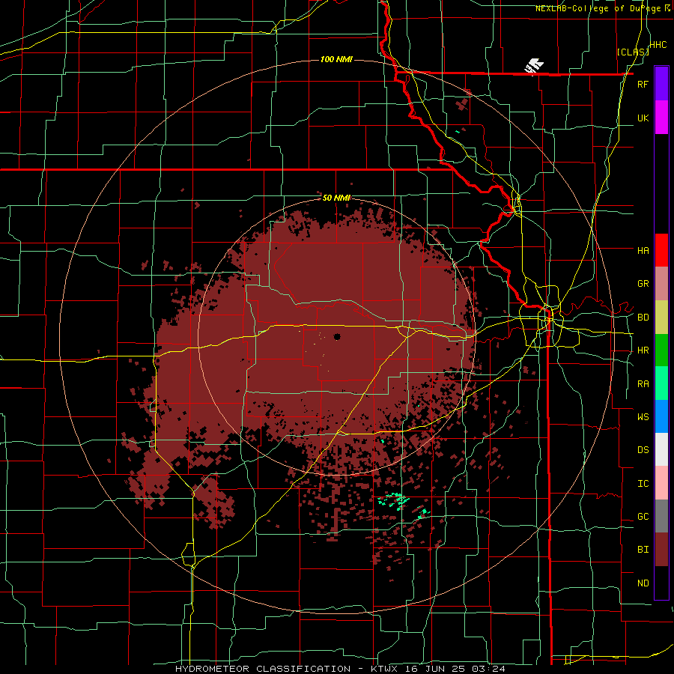The width and height of the screenshot is (674, 674).
Task: Click the "IC" legend label
Action: click(643, 484)
